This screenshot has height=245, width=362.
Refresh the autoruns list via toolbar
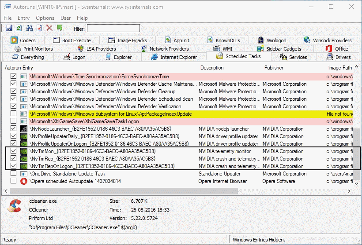[19, 28]
